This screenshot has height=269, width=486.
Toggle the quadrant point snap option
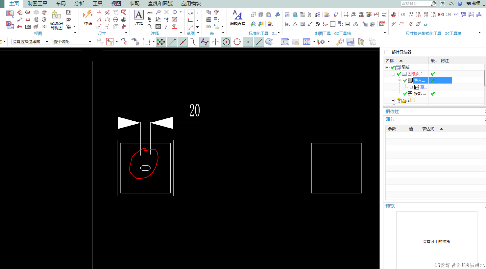[237, 42]
